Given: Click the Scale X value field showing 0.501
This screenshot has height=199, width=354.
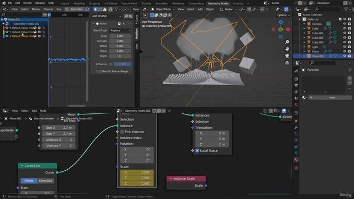Looking at the screenshot, I should coord(137,172).
